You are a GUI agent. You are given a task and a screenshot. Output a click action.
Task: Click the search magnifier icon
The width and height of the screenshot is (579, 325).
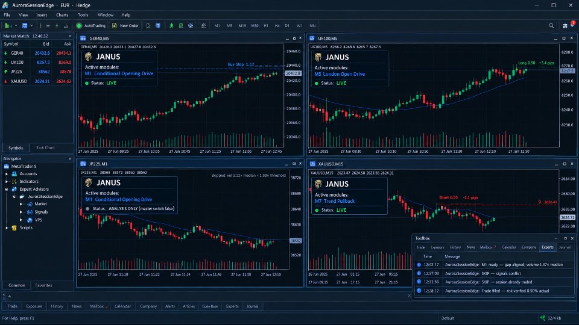coord(551,26)
